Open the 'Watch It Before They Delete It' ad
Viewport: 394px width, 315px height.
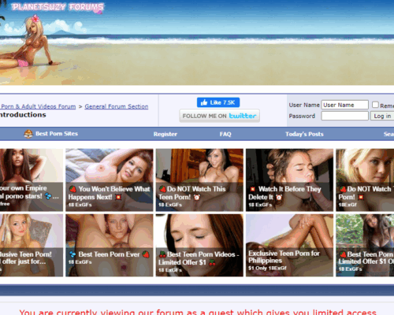click(289, 180)
